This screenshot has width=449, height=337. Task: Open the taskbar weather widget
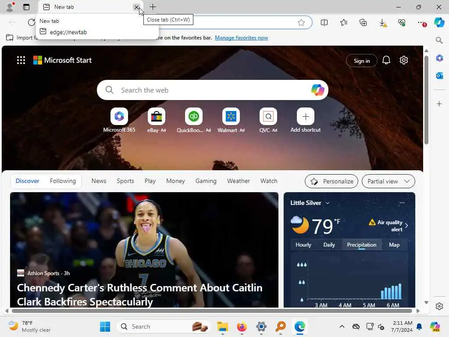(29, 326)
